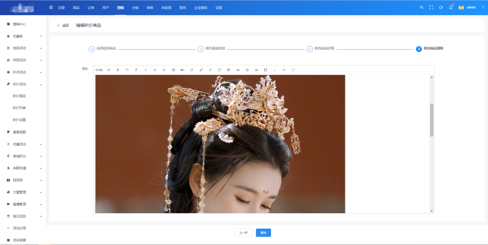488x245 pixels.
Task: Open the search in top bar
Action: [422, 7]
